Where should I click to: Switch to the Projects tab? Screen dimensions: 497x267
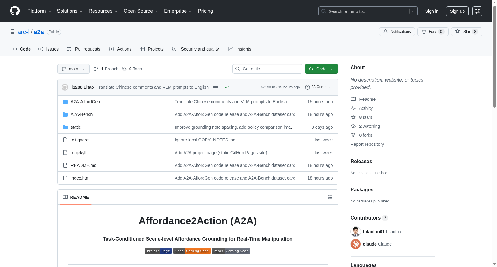152,49
